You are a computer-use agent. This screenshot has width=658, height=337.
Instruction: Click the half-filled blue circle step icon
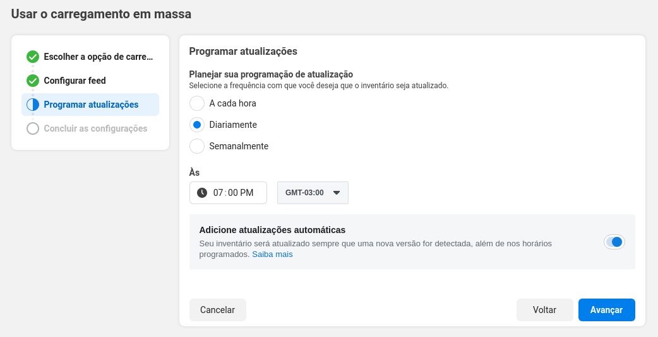(x=33, y=105)
